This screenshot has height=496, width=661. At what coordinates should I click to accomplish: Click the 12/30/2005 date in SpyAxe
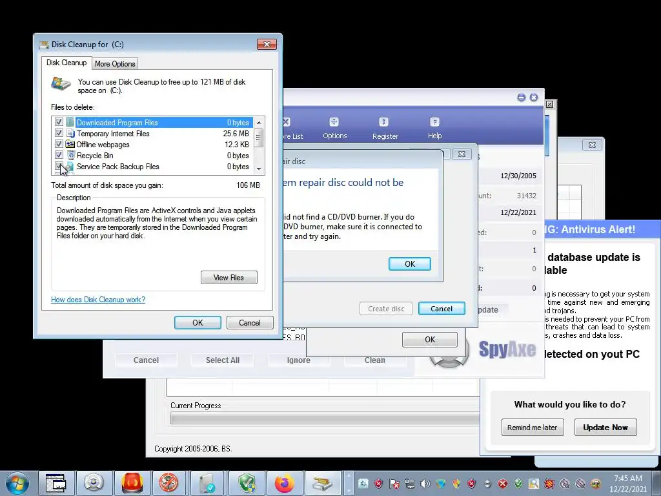tap(518, 176)
